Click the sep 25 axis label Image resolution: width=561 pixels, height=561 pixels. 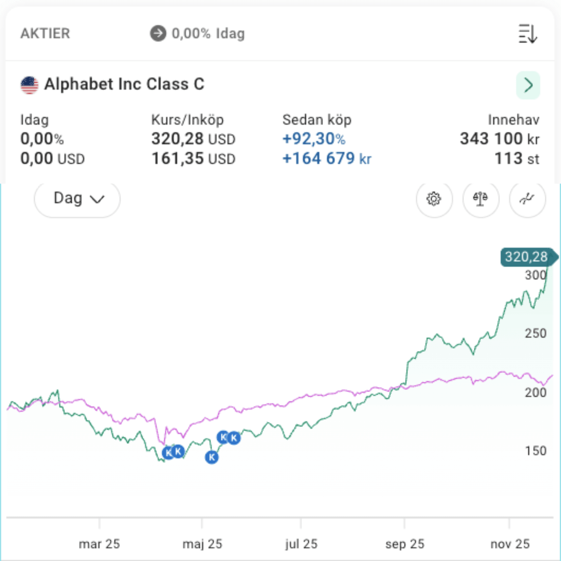click(x=405, y=544)
